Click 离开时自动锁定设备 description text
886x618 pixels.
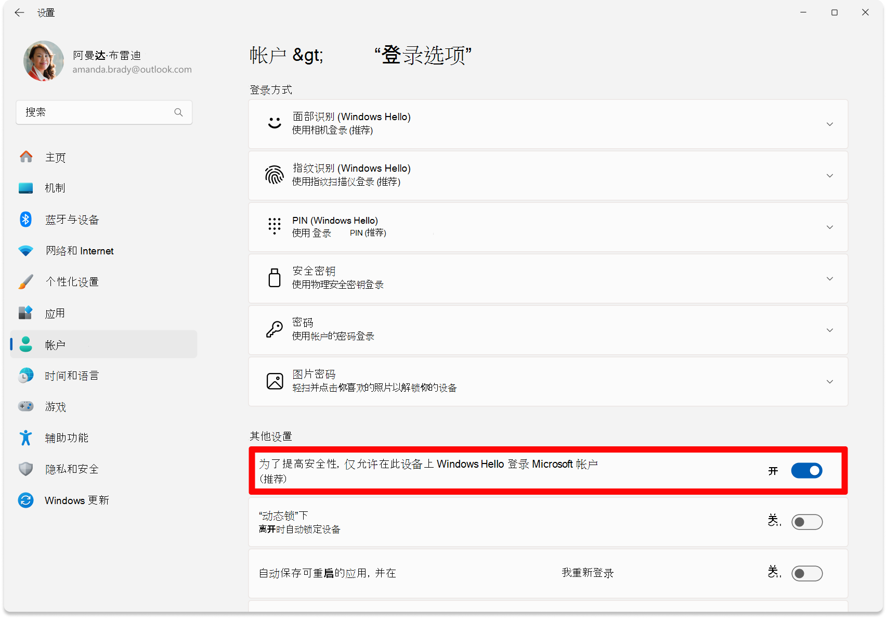[x=299, y=529]
